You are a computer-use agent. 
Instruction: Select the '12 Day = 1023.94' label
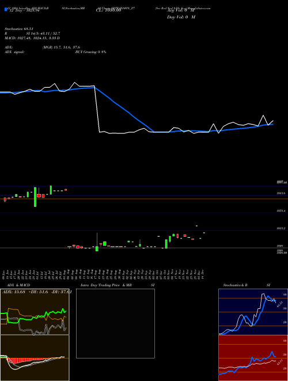click(x=24, y=10)
